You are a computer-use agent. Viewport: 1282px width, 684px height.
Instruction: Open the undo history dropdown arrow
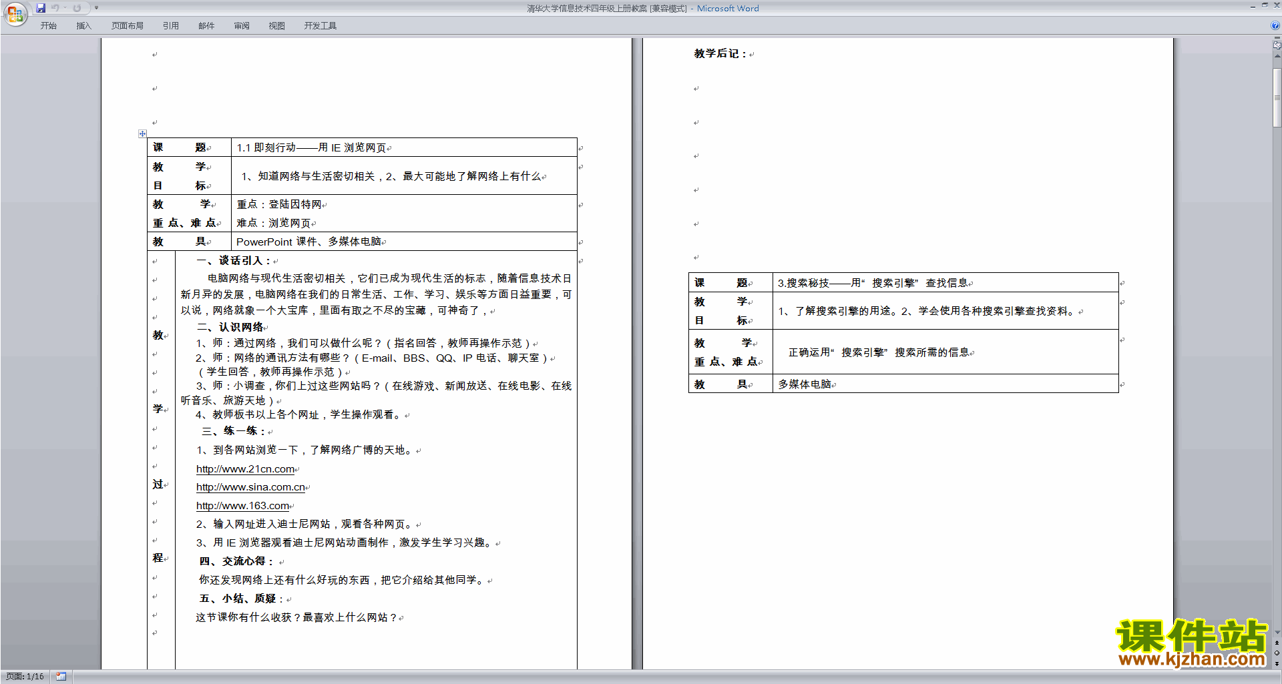tap(65, 8)
